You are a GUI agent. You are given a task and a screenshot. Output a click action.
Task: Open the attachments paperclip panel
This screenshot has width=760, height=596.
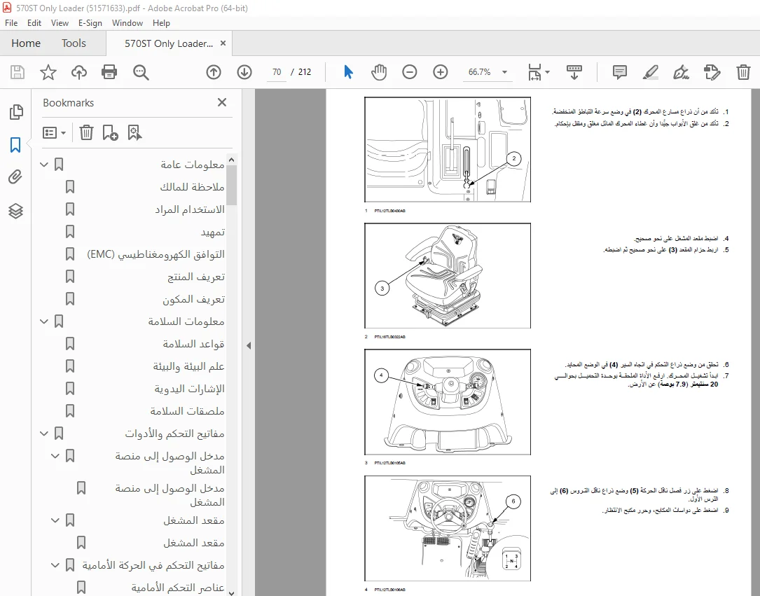click(15, 177)
